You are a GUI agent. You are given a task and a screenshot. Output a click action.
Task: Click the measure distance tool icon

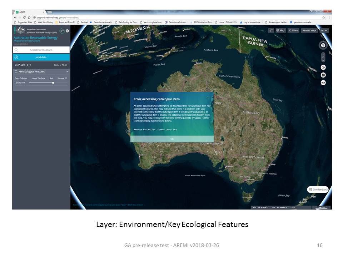point(323,82)
